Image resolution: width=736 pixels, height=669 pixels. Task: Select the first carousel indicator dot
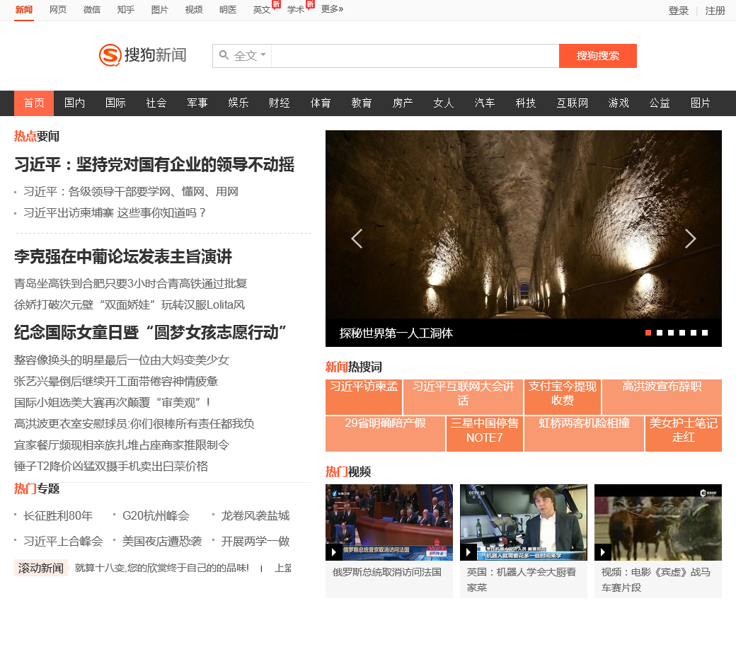pos(648,333)
